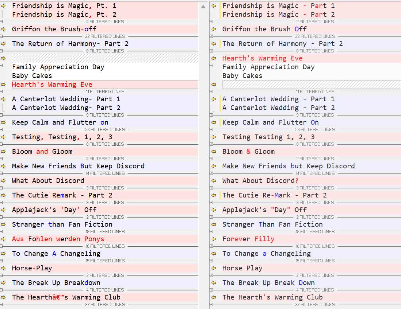This screenshot has width=401, height=309.
Task: Select 'Friendship is Magic, Pt. 2' line in left pane
Action: click(x=64, y=15)
